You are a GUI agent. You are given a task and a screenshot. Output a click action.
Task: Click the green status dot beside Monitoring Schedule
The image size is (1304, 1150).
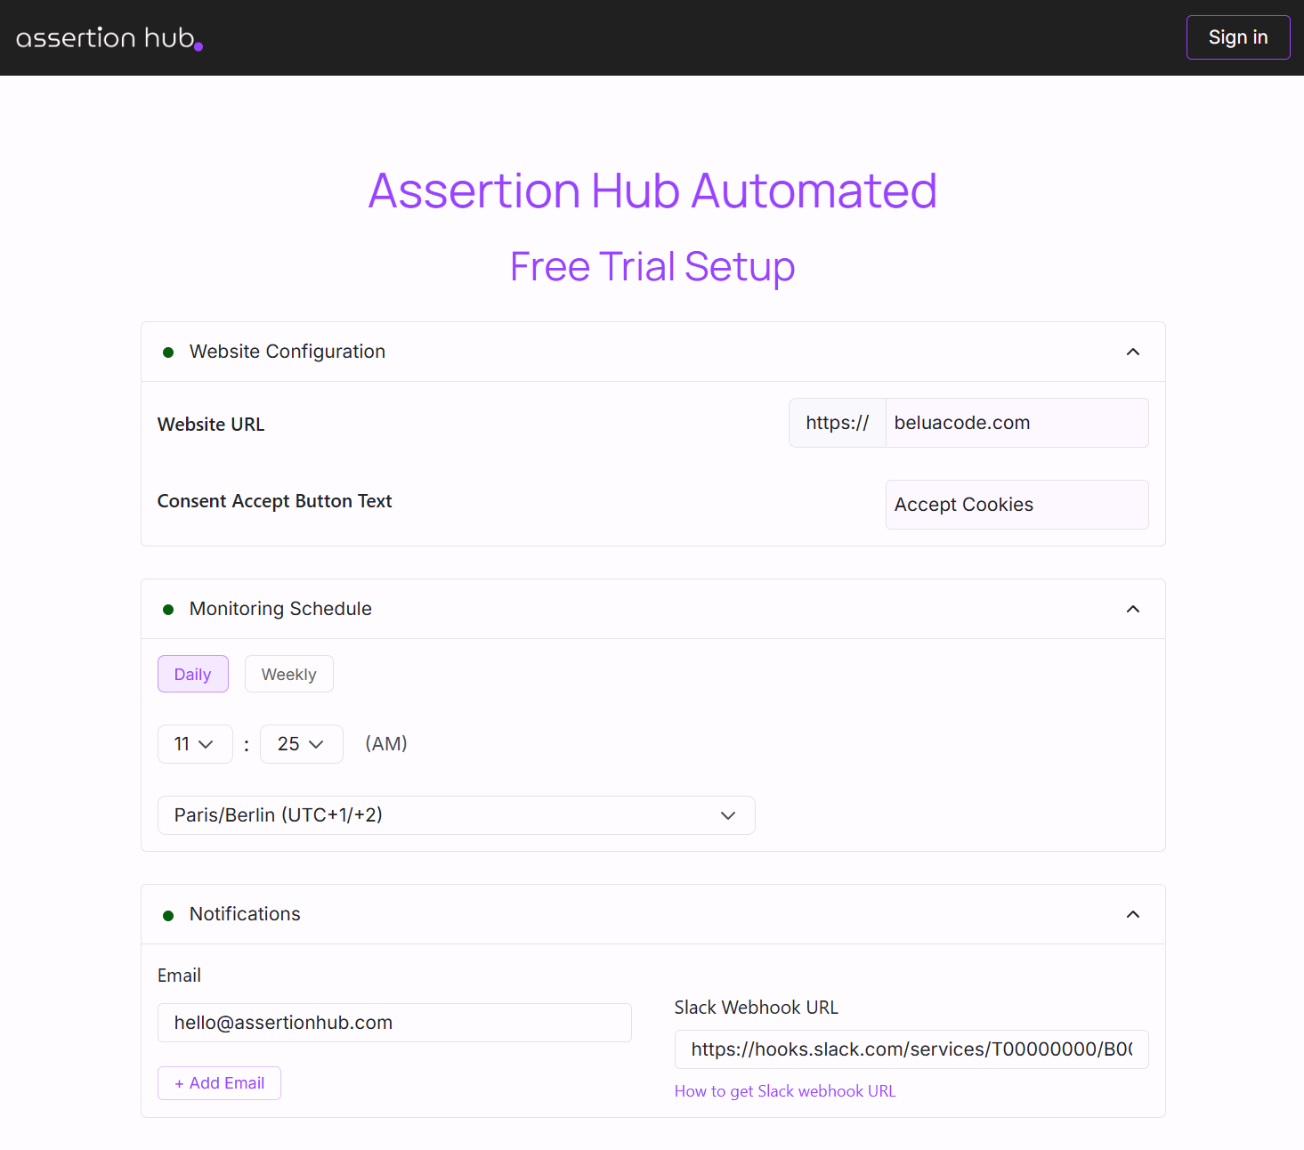click(168, 609)
